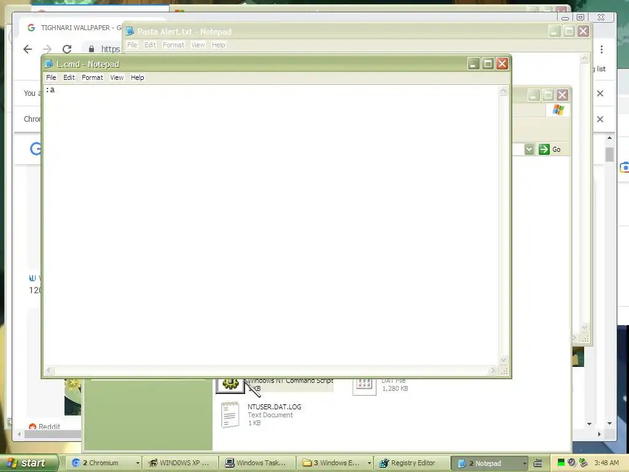Maximize the L.cmd Notepad window

point(488,64)
